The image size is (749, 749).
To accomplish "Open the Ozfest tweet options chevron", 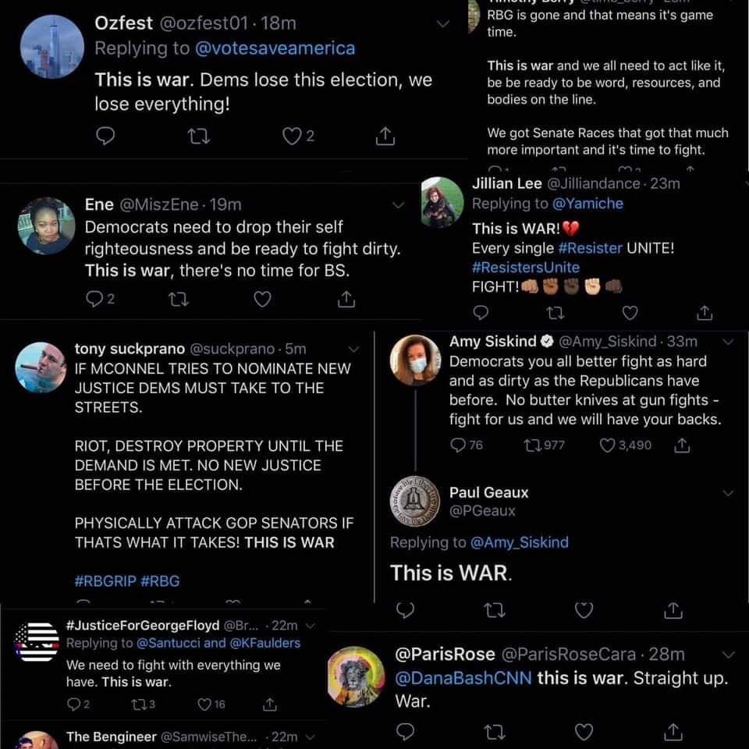I will pos(443,23).
